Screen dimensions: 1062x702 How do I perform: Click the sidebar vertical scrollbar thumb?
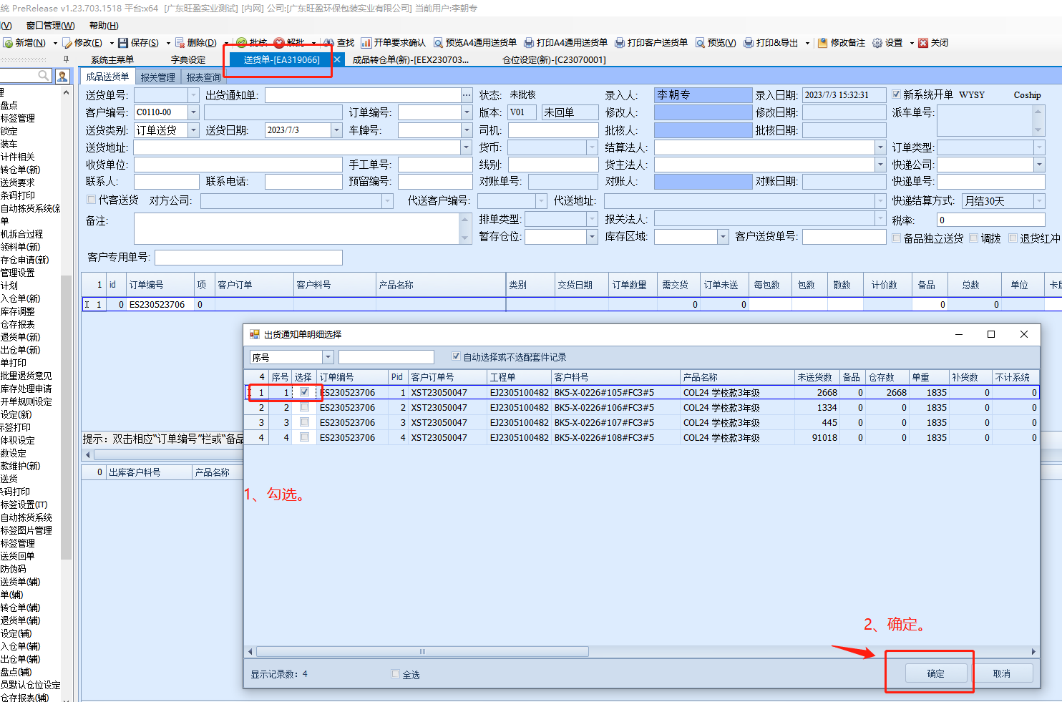pyautogui.click(x=67, y=416)
